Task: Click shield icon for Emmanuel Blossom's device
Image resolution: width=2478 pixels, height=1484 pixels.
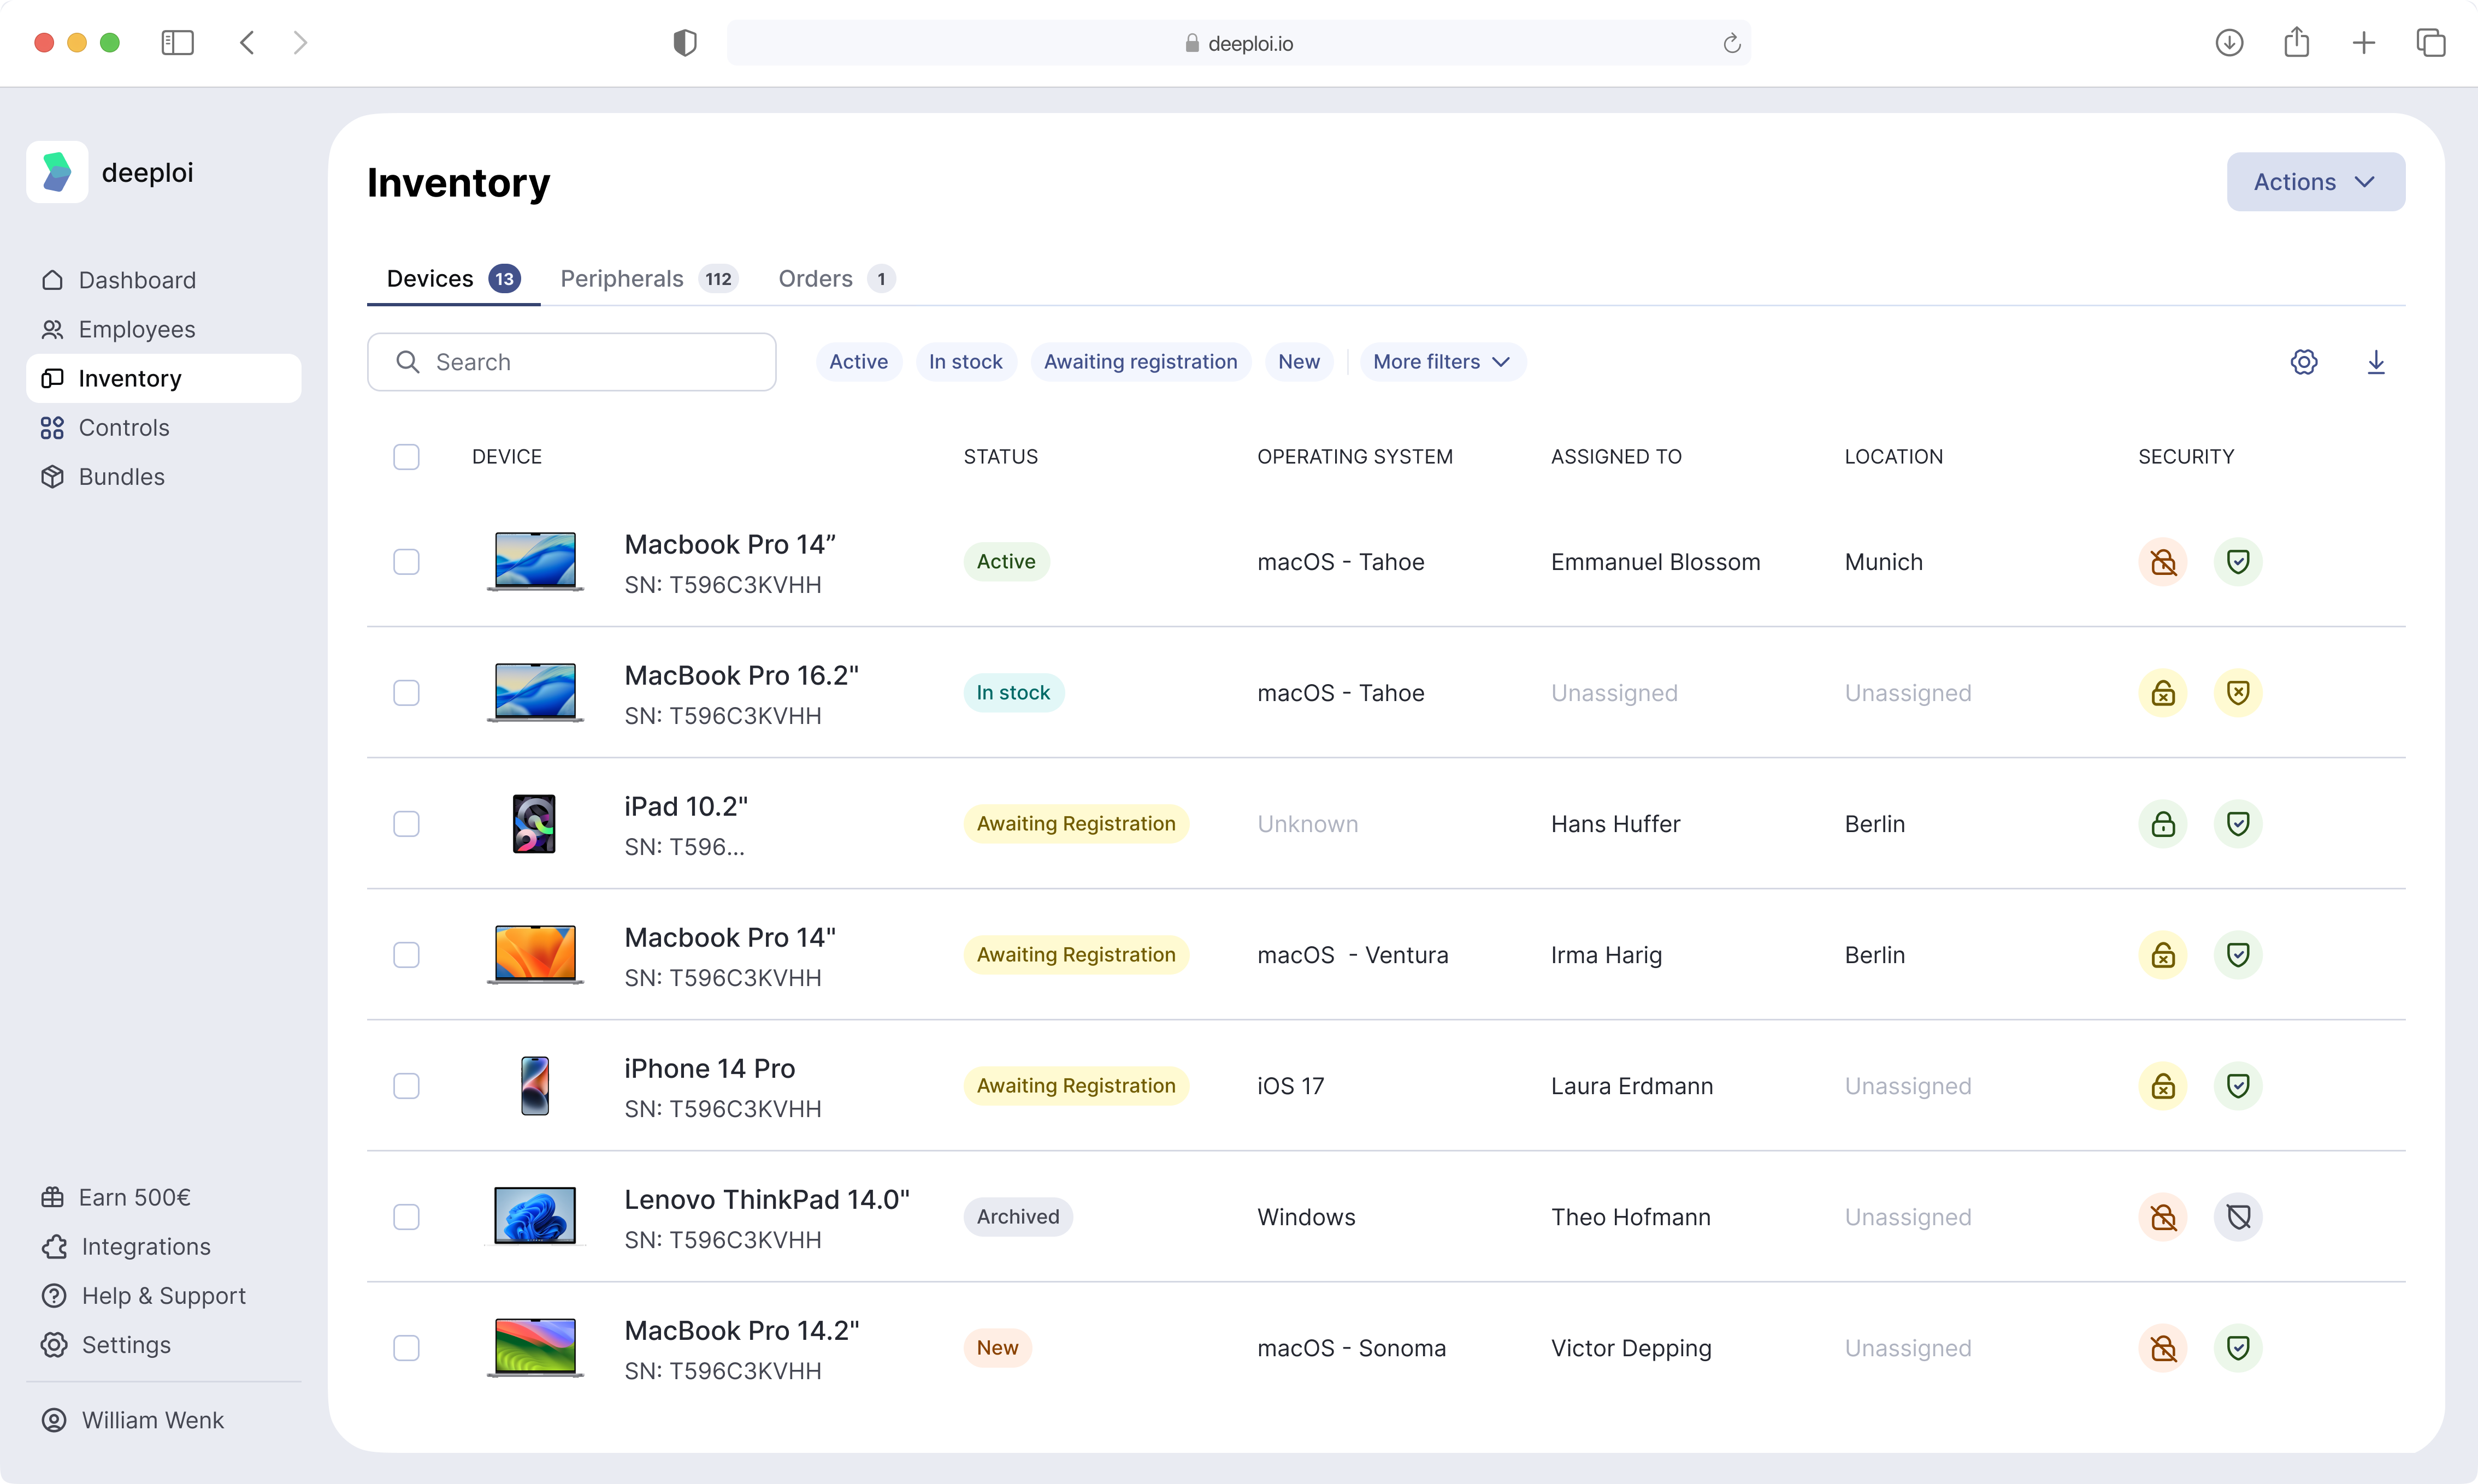Action: click(2238, 562)
